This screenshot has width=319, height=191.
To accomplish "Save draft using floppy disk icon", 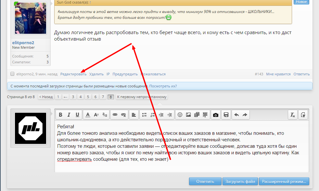I will (226, 115).
